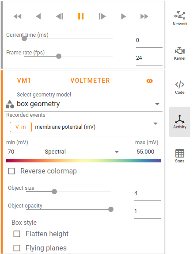
Task: Check the Flatten height option
Action: [x=17, y=234]
